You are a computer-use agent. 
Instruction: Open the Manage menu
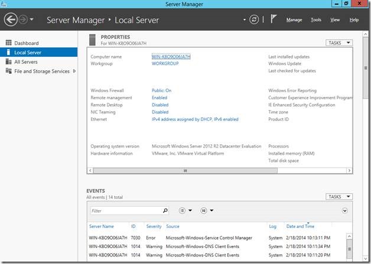coord(294,20)
